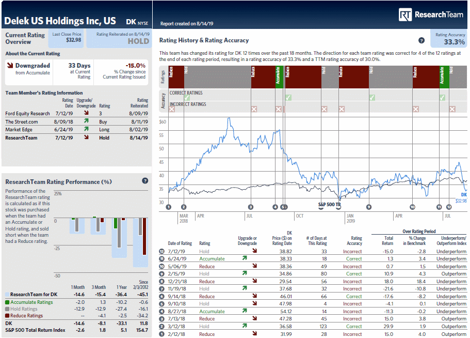Select chart marker number 10
Image resolution: width=470 pixels, height=338 pixels.
[x=412, y=207]
